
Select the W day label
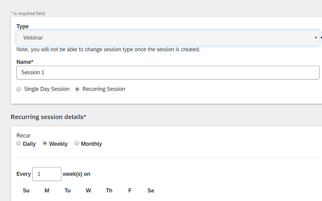tap(88, 190)
